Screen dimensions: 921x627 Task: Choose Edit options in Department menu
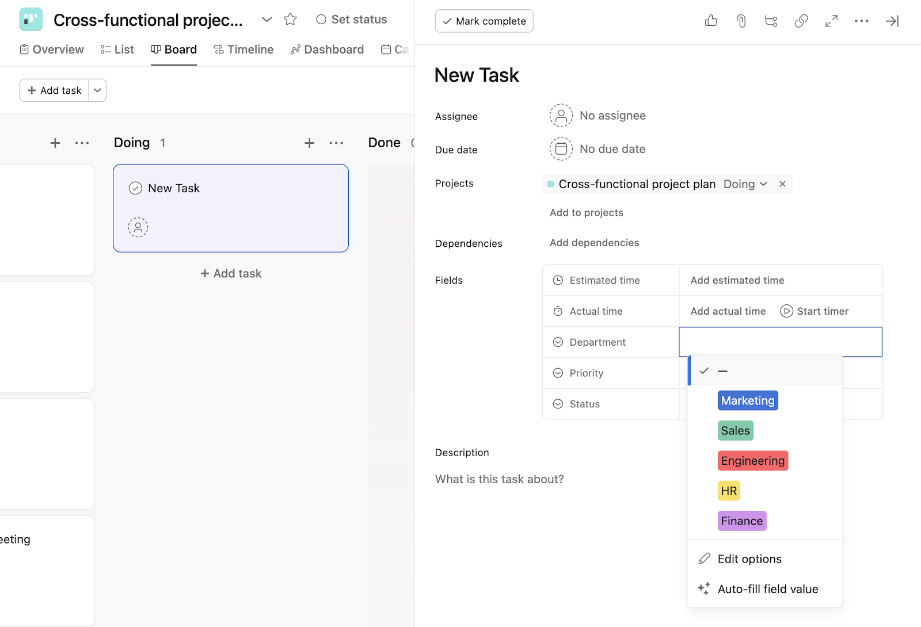pos(749,559)
